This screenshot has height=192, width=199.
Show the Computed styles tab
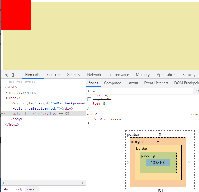point(113,83)
